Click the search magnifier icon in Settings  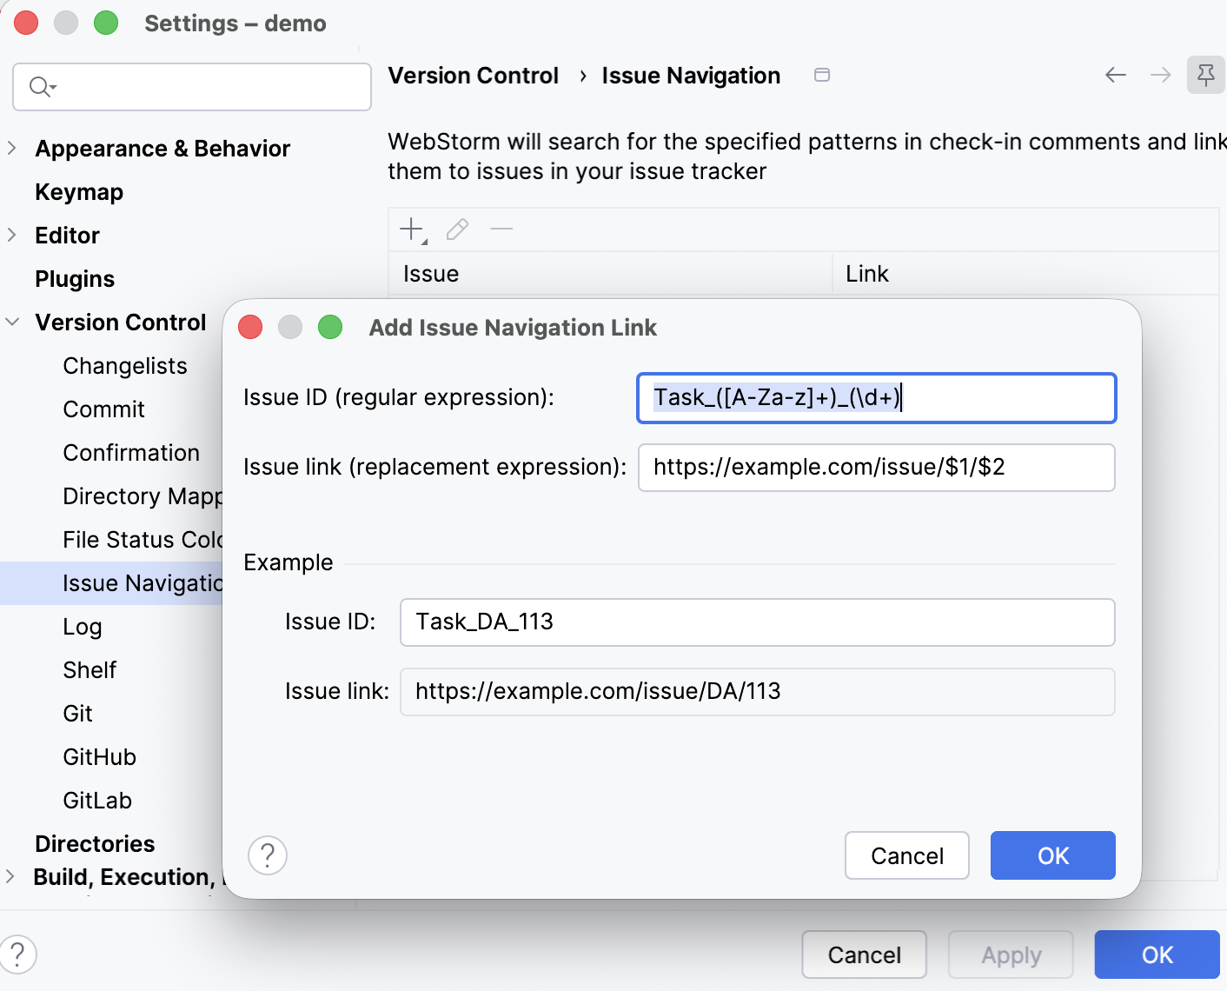coord(42,87)
